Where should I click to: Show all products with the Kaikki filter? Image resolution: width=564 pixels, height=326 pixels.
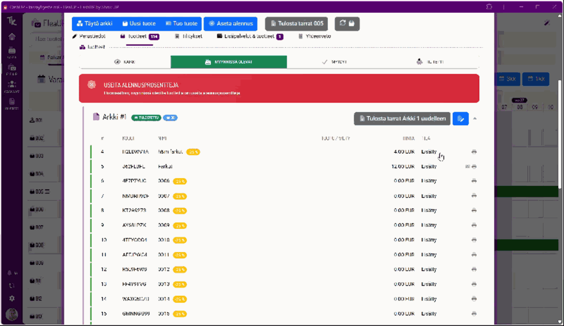125,62
